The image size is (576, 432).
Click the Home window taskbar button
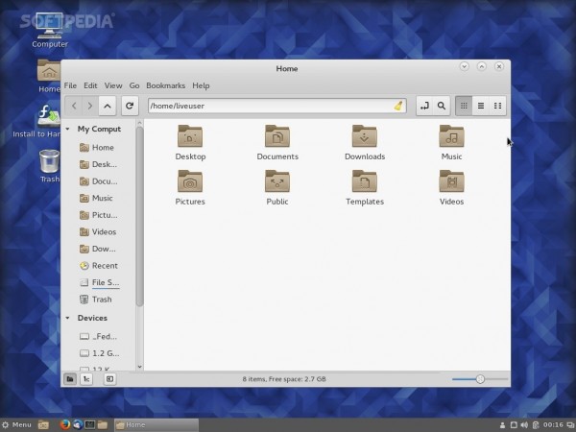coord(156,425)
